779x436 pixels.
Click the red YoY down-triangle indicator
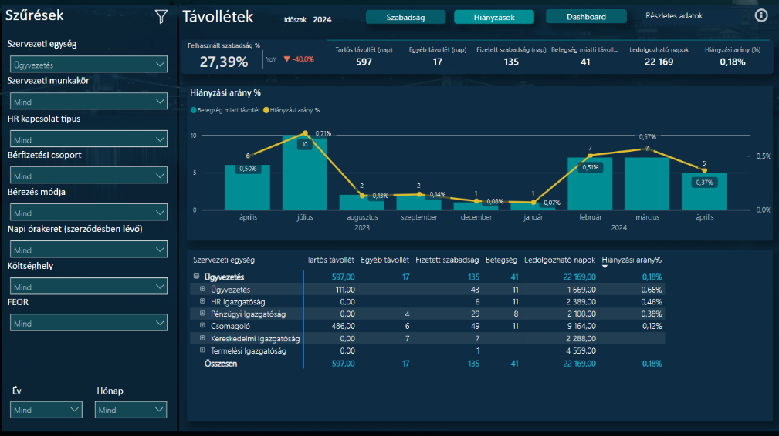(286, 59)
